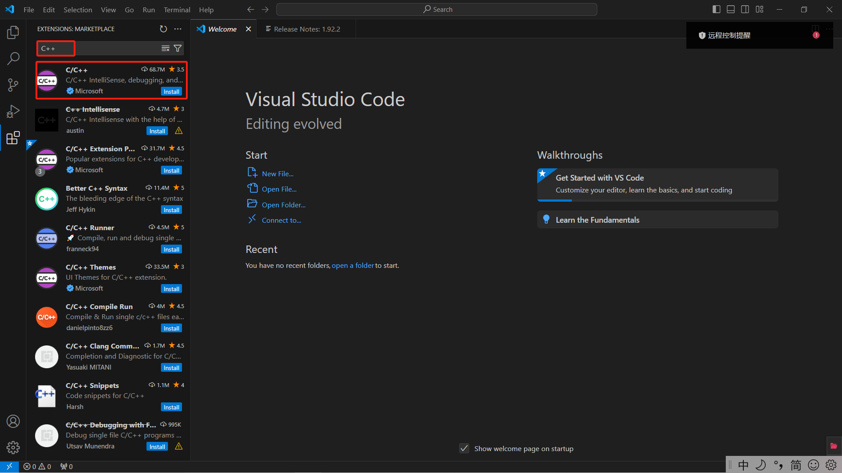Viewport: 842px width, 473px height.
Task: Click the top command center search box
Action: click(437, 10)
